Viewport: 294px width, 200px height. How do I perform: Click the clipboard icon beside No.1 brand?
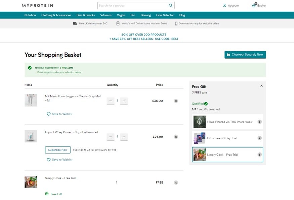point(118,23)
